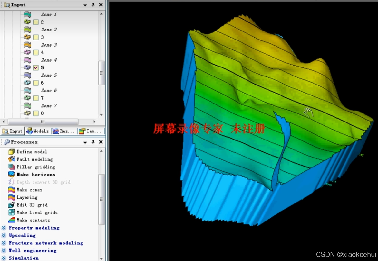
Task: Close the Input panel
Action: pos(101,4)
